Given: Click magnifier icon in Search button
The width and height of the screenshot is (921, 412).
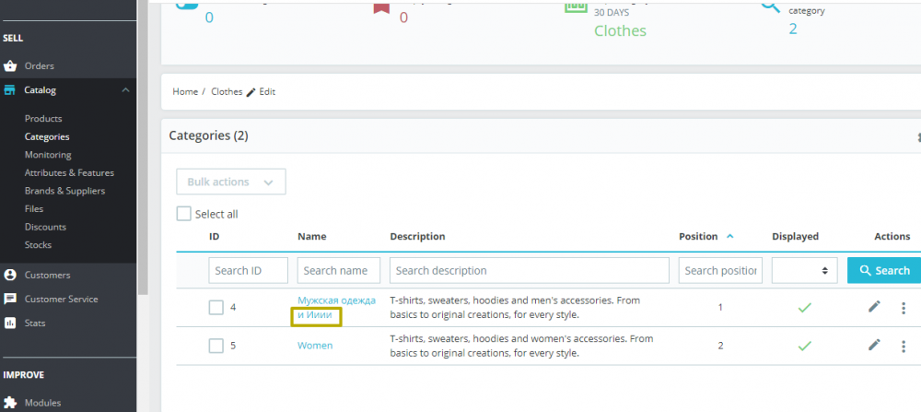Looking at the screenshot, I should click(x=865, y=270).
